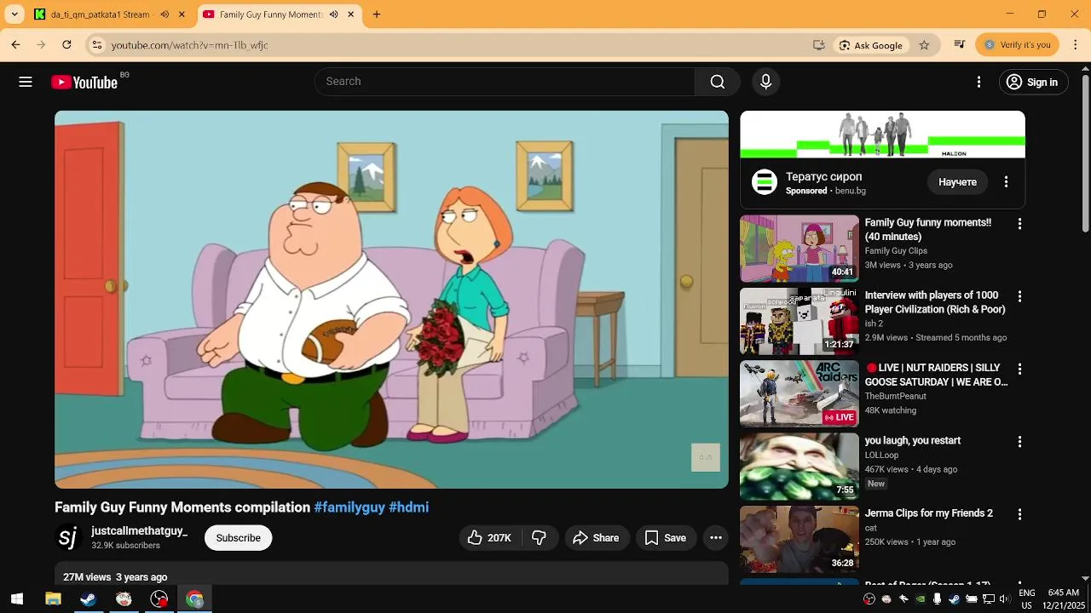Expand the tab search dropdown arrow
This screenshot has width=1091, height=613.
coord(14,14)
